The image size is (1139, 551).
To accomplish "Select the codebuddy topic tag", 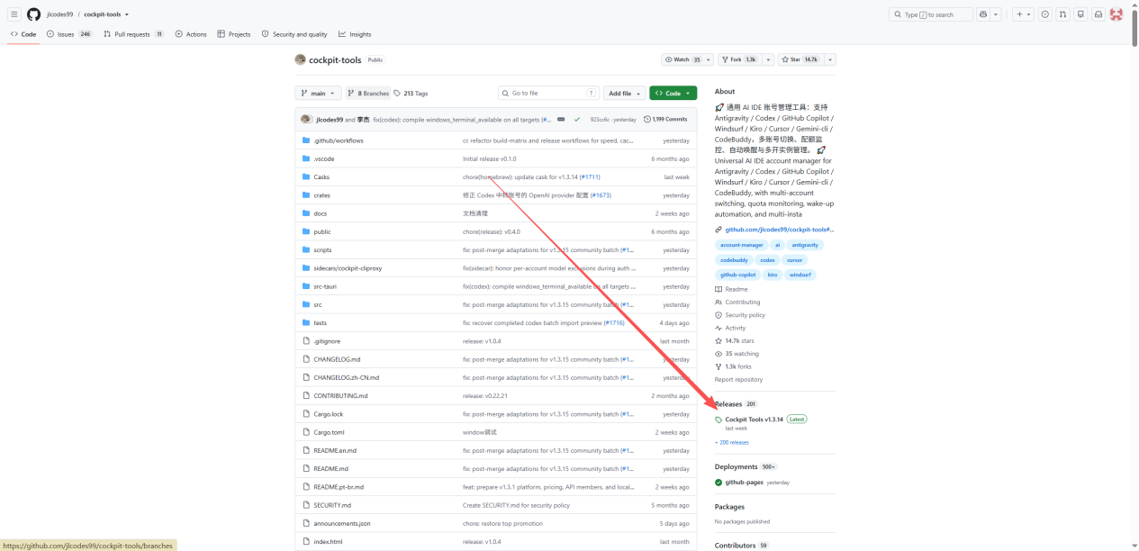I will pos(734,260).
